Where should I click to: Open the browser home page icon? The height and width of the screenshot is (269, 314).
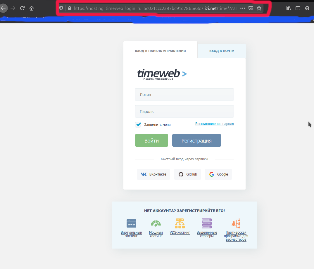coord(32,8)
